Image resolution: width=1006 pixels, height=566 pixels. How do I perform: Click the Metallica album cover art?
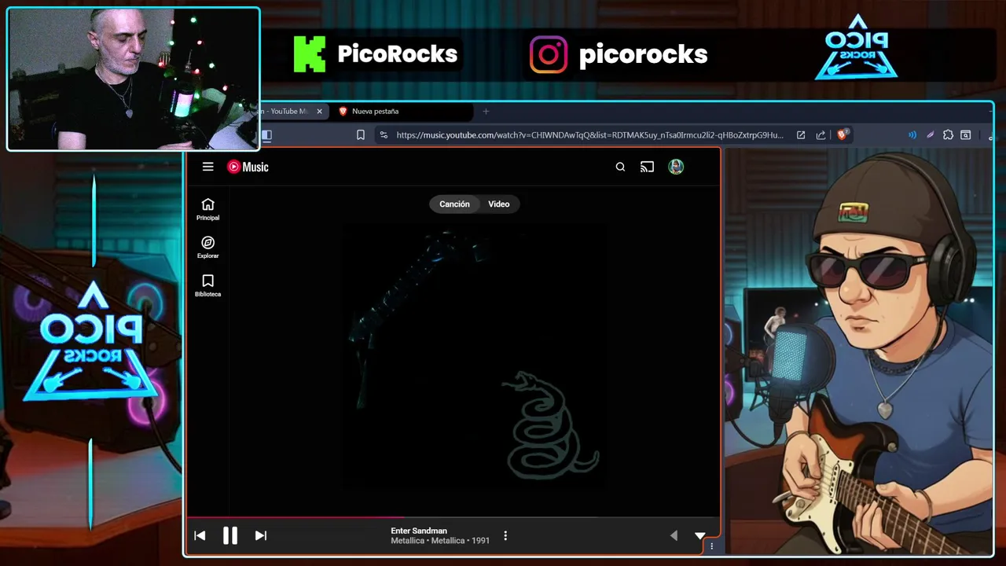pos(474,355)
